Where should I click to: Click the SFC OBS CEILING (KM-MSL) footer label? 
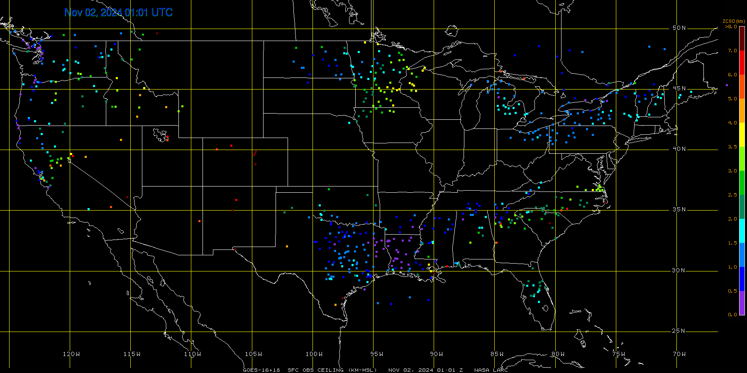coord(332,370)
